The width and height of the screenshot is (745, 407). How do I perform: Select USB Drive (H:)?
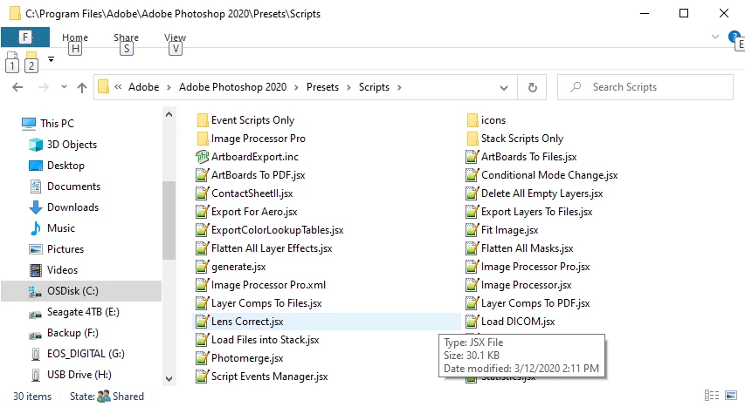coord(79,375)
